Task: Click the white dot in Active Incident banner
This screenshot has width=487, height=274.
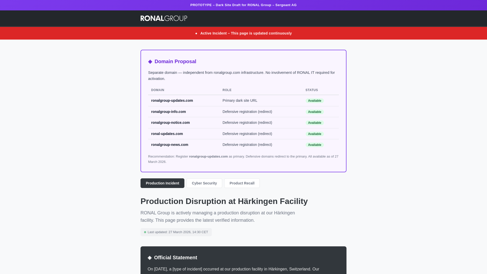Action: point(196,33)
